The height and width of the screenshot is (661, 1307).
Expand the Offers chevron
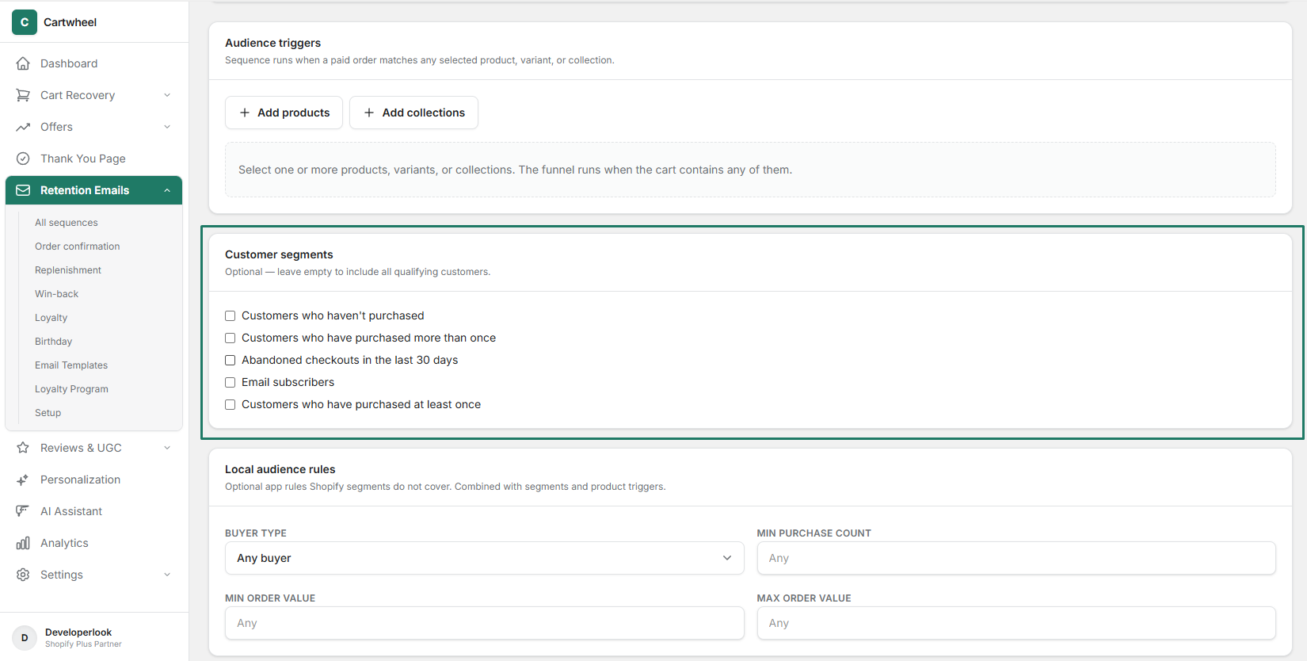[x=167, y=127]
